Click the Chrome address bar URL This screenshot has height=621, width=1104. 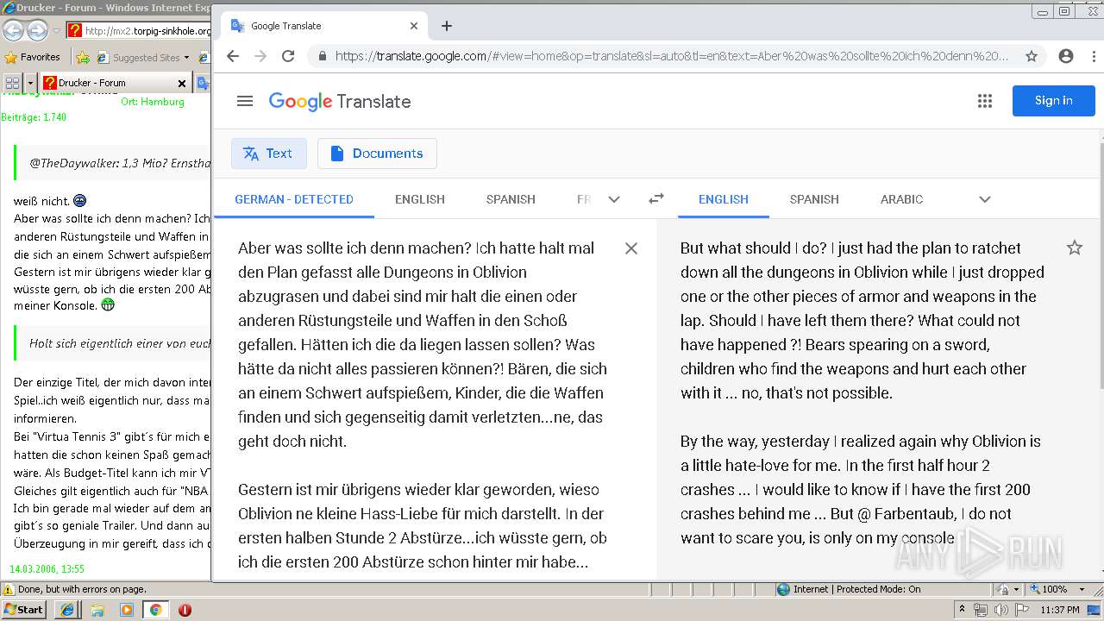coord(671,56)
